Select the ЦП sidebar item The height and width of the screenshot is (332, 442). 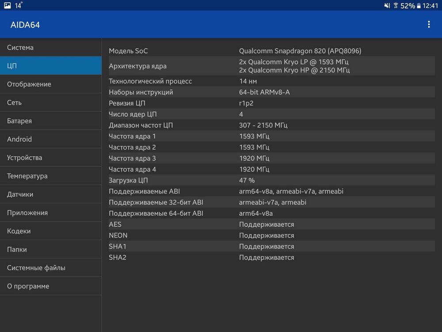[51, 66]
